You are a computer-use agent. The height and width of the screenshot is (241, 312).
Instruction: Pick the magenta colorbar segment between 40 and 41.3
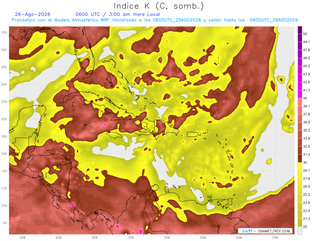pos(300,94)
